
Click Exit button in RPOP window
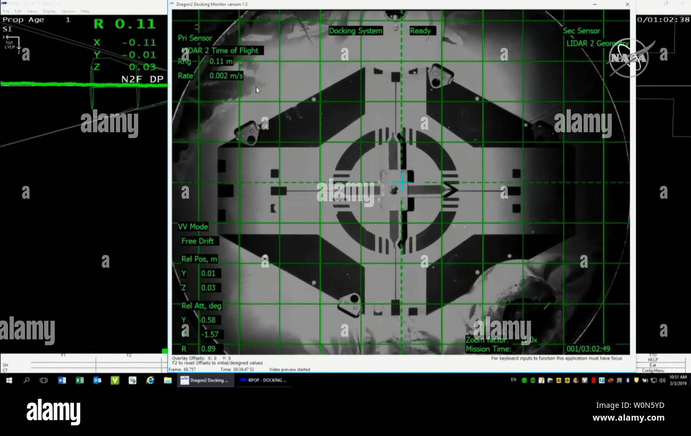click(653, 365)
